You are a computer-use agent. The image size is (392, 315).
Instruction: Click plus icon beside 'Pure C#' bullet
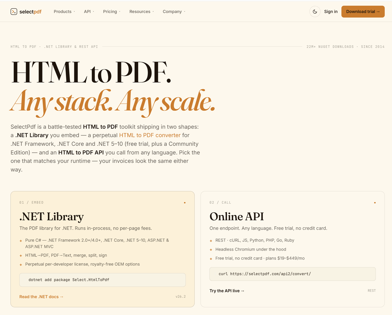(21, 241)
